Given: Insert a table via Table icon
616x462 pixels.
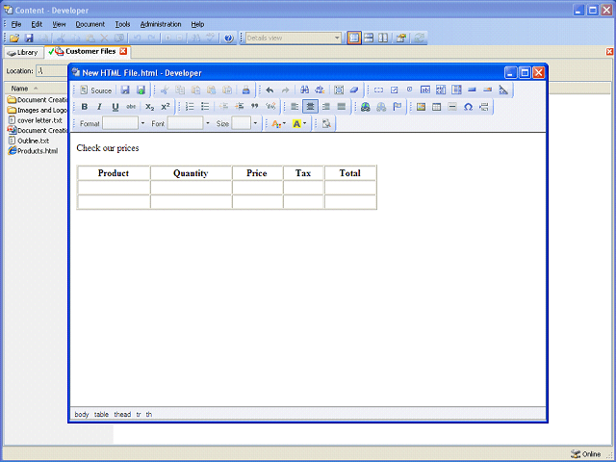Looking at the screenshot, I should click(436, 107).
